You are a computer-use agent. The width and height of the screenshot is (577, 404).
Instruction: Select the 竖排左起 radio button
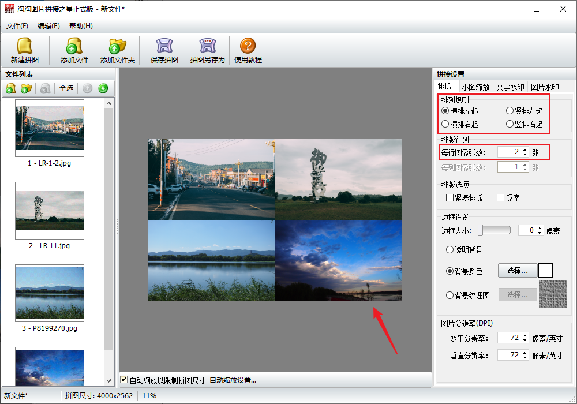(509, 111)
